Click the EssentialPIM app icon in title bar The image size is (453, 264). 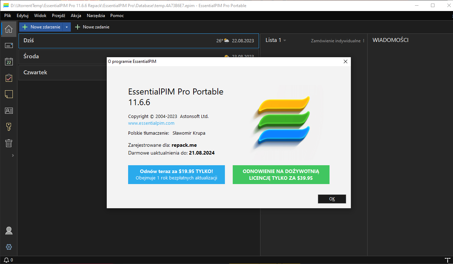pos(5,5)
